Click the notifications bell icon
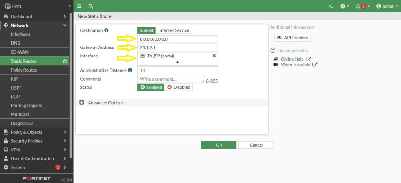The width and height of the screenshot is (401, 183). coord(358,6)
